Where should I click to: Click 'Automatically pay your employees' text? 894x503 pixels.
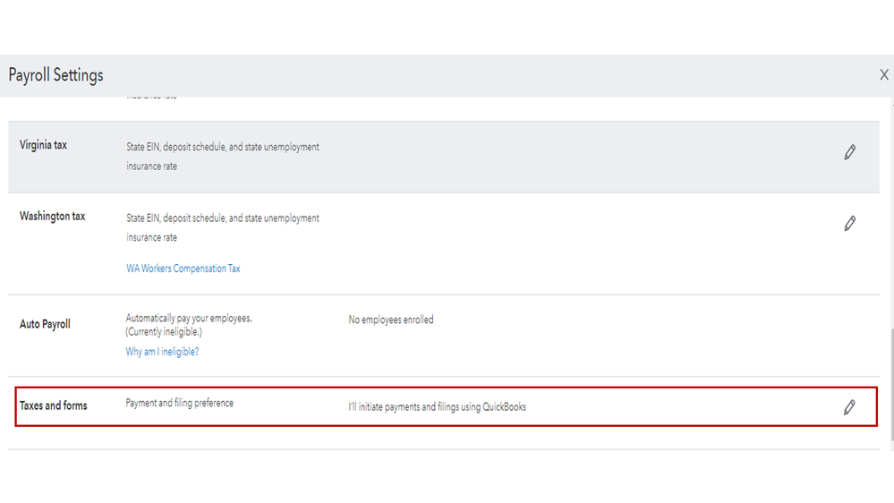pyautogui.click(x=189, y=319)
